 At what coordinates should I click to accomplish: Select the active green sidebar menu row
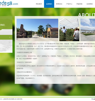(6, 37)
